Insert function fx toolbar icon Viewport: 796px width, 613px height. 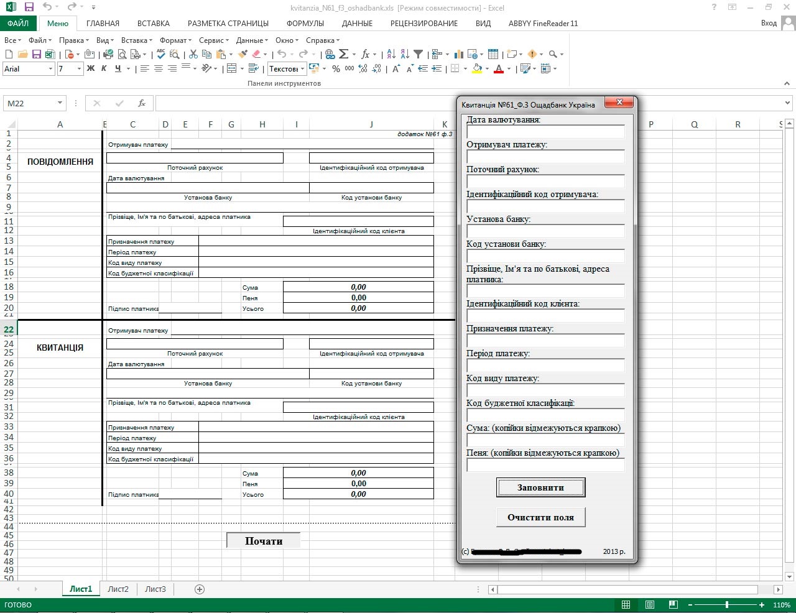pos(366,55)
